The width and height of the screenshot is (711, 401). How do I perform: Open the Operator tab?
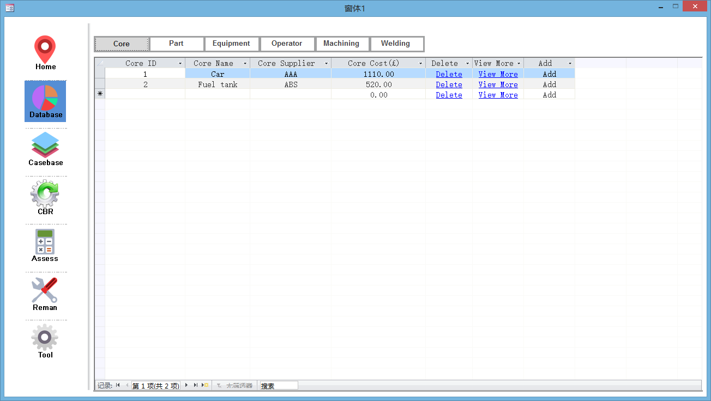tap(287, 44)
